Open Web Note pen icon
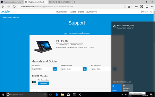Screen dimensions: 155x97 [142, 7]
